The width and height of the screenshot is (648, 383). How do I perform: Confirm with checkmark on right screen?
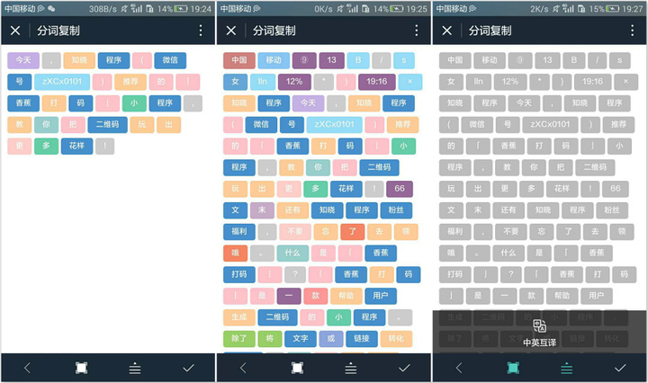point(620,368)
